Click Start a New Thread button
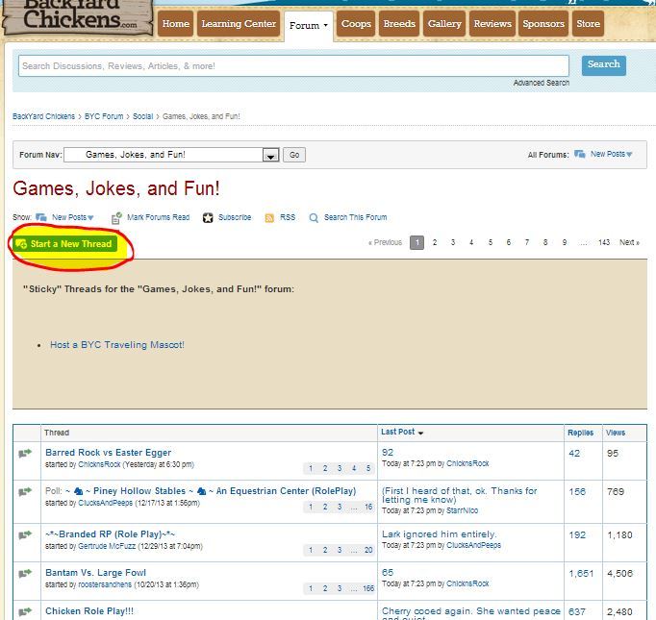Image resolution: width=656 pixels, height=620 pixels. tap(64, 244)
